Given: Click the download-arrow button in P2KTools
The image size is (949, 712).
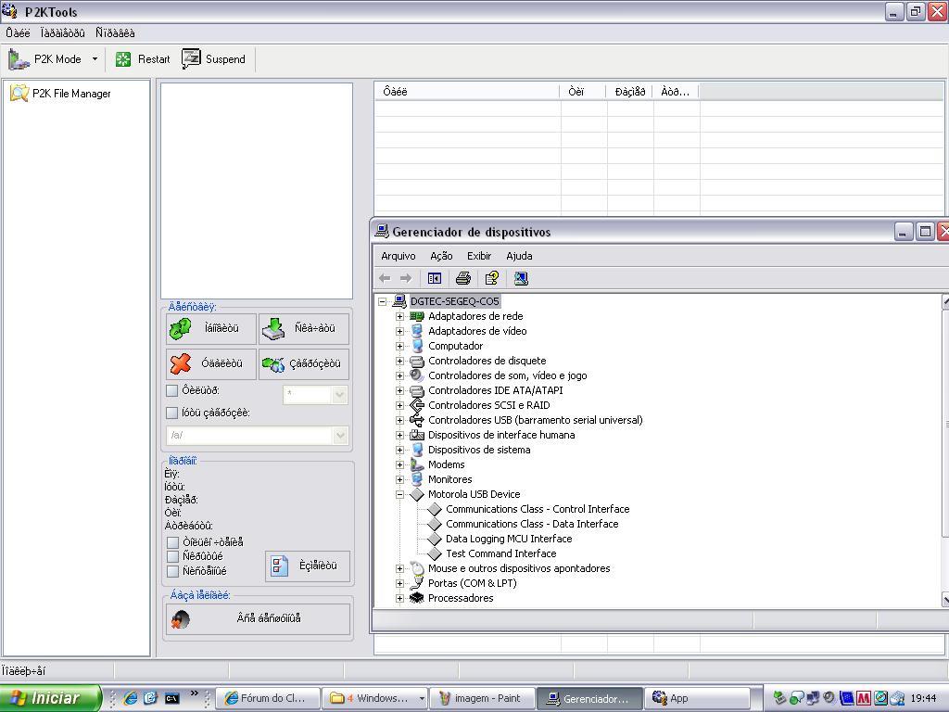Looking at the screenshot, I should pos(304,328).
